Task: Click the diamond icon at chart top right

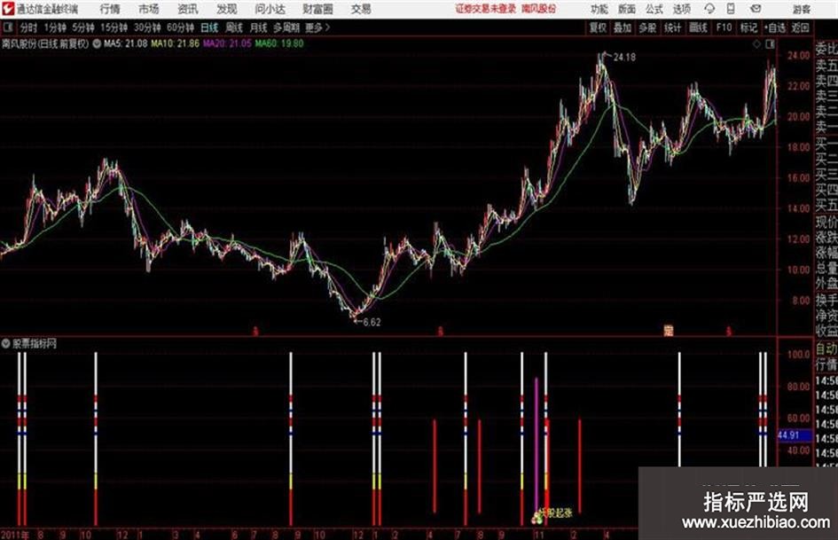Action: tap(756, 44)
